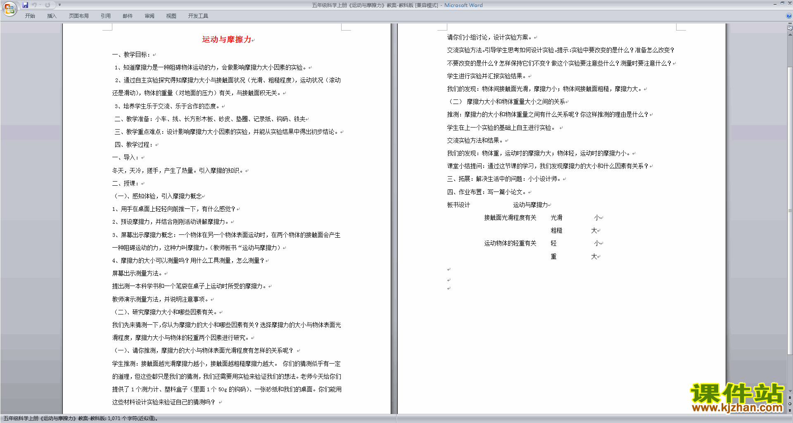The image size is (793, 423).
Task: Click line 学生进行实验并汇报实验结果
Action: (487, 76)
